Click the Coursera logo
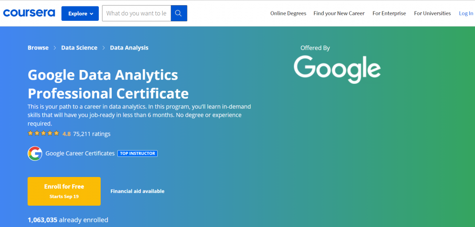 point(29,13)
